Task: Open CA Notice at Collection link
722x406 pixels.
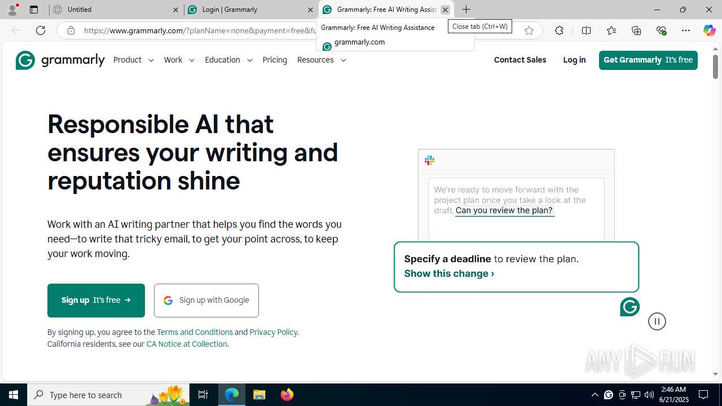Action: click(187, 344)
